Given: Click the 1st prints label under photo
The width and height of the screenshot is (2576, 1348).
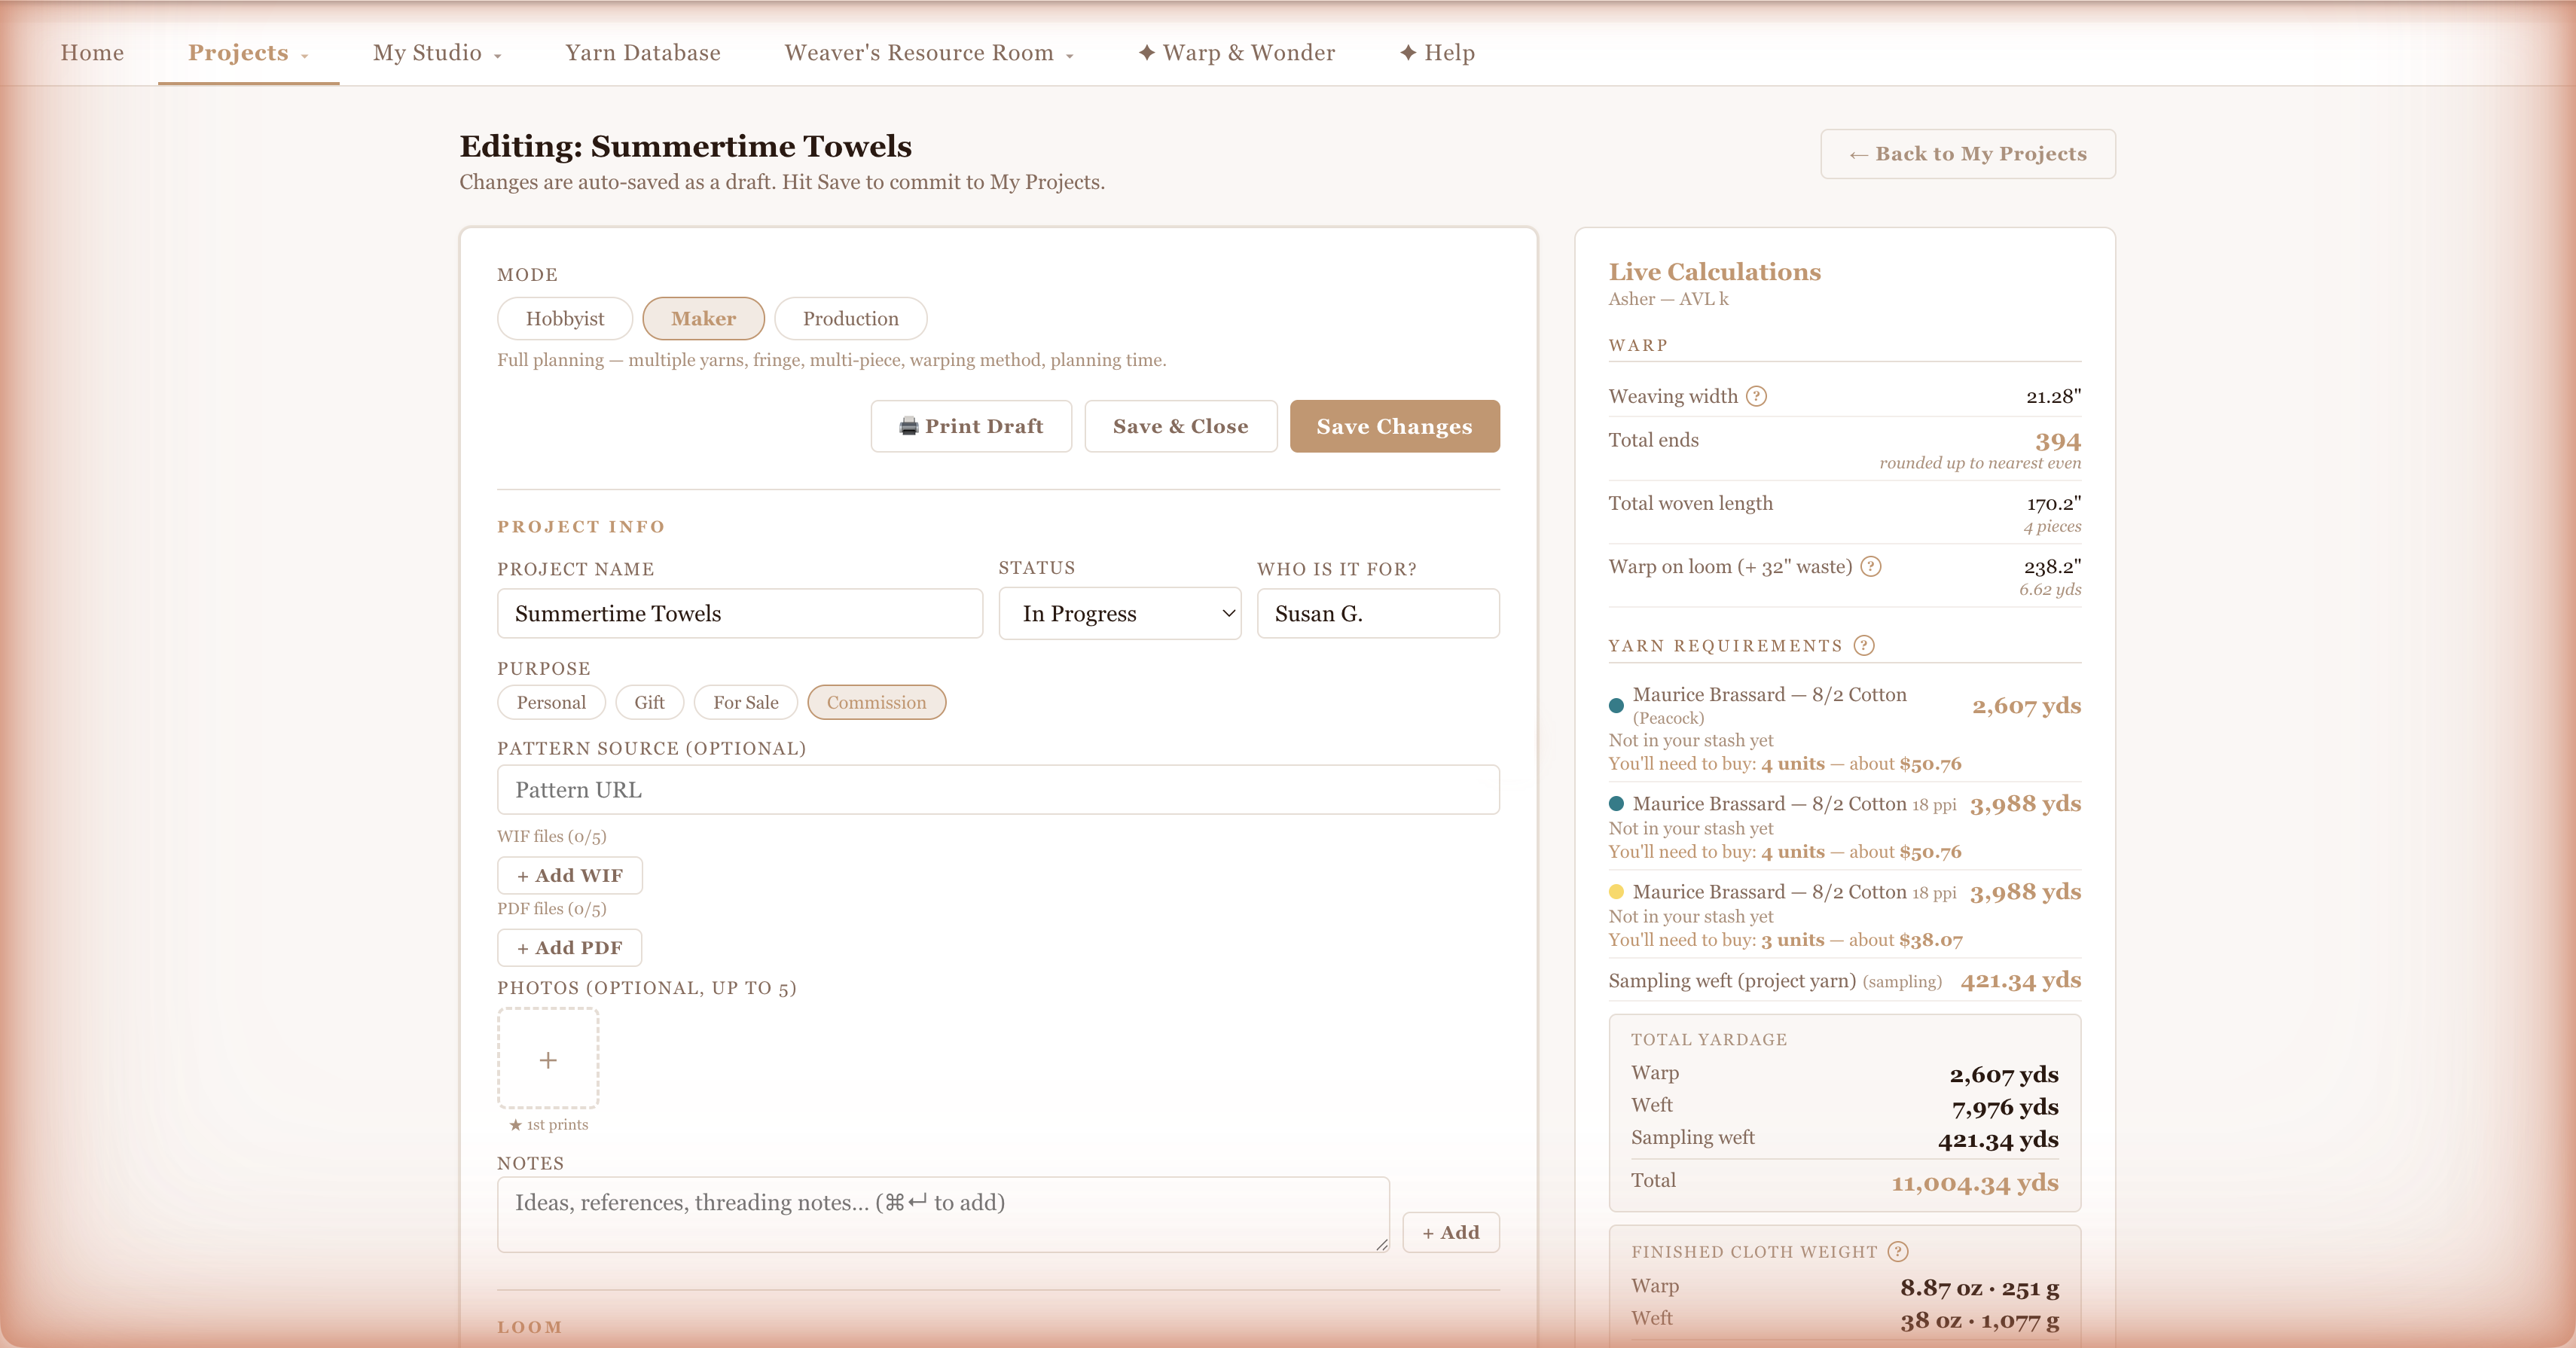Looking at the screenshot, I should click(x=548, y=1124).
